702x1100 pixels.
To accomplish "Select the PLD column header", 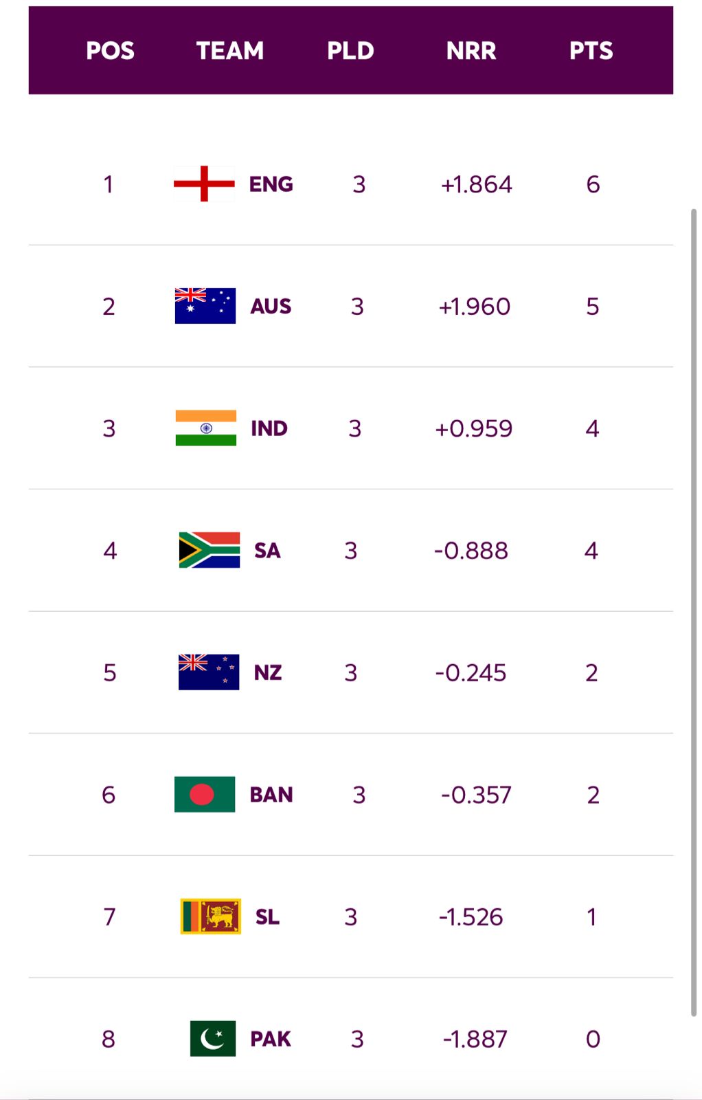I will click(x=350, y=51).
